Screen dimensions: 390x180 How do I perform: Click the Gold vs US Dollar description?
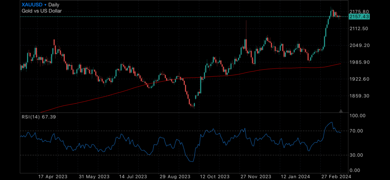pos(42,11)
